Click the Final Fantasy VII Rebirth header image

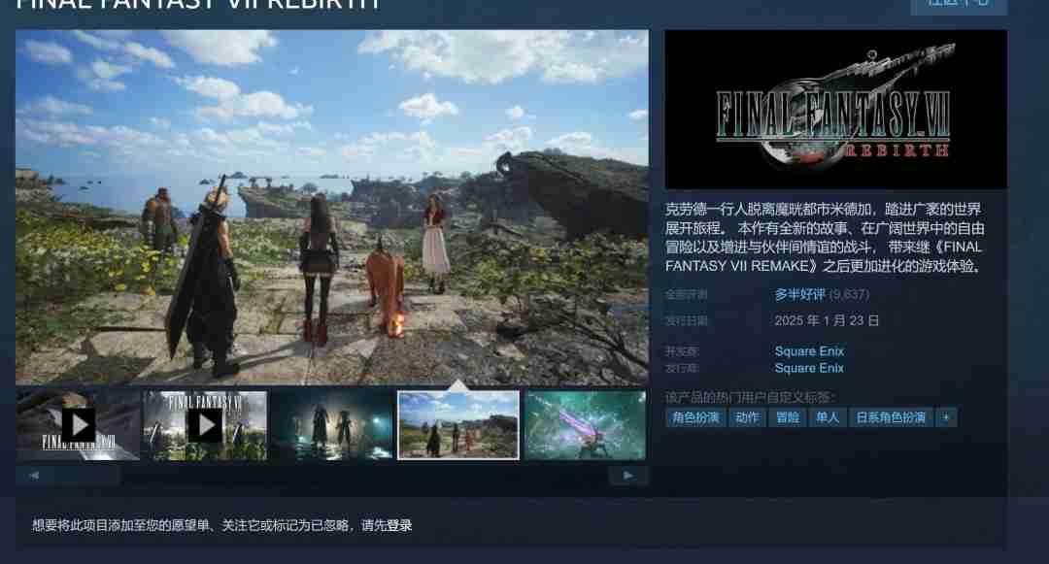835,110
